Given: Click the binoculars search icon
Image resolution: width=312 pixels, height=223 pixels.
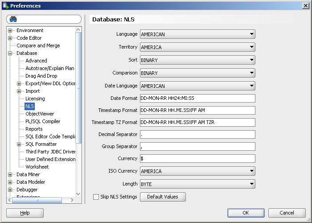Looking at the screenshot, I should (13, 19).
